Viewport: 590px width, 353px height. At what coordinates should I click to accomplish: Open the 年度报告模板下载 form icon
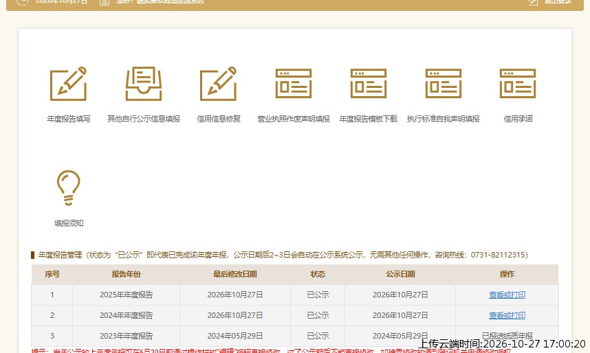(x=369, y=84)
